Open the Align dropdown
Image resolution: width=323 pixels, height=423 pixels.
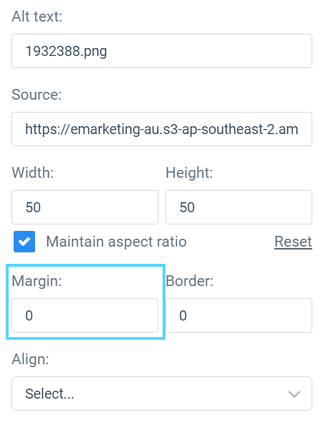162,394
